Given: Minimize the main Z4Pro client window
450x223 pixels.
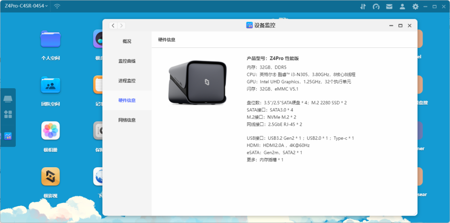Looking at the screenshot, I should pos(425,6).
